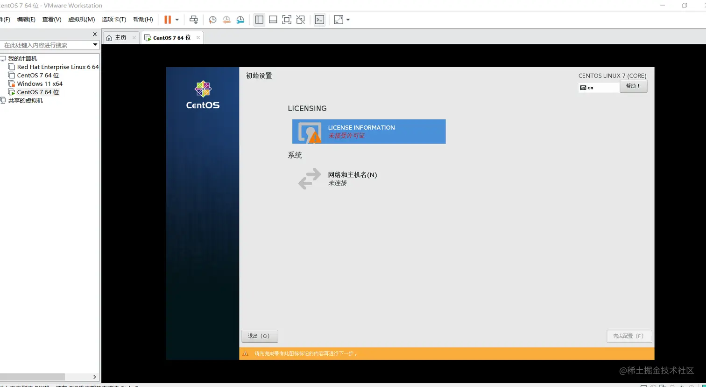Screen dimensions: 706x387
Task: Focus the library search input field
Action: (46, 45)
